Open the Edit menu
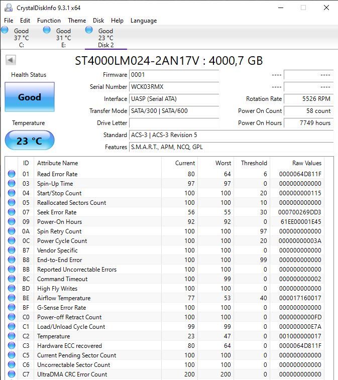338x380 pixels. pyautogui.click(x=25, y=21)
